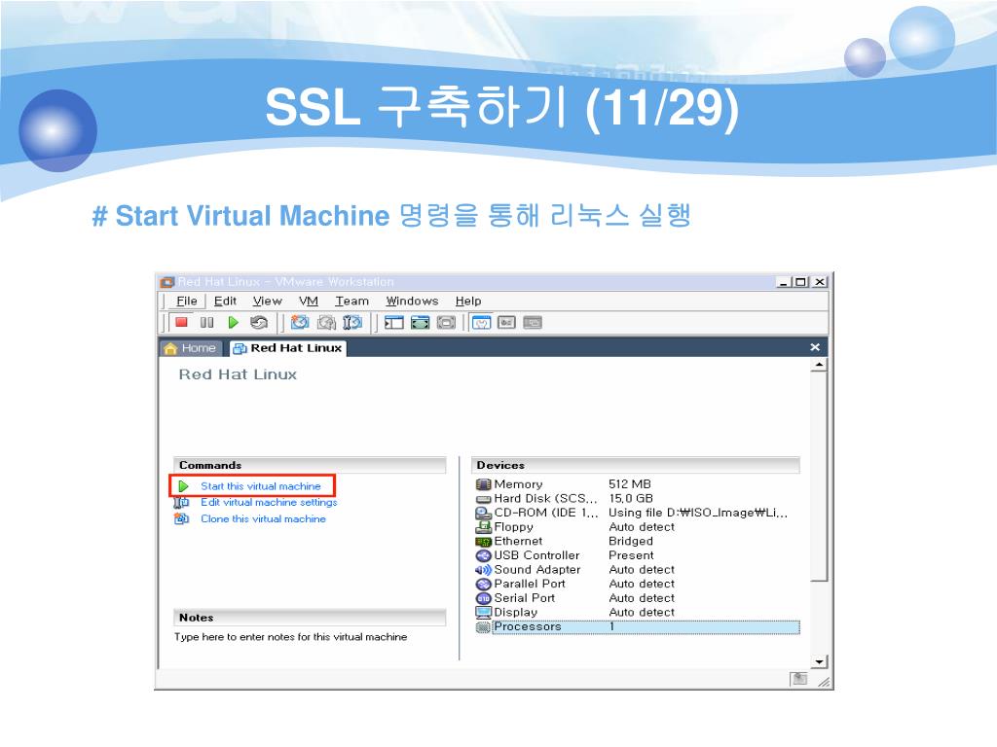Open the Snapshot Manager toolbar icon

[x=352, y=323]
